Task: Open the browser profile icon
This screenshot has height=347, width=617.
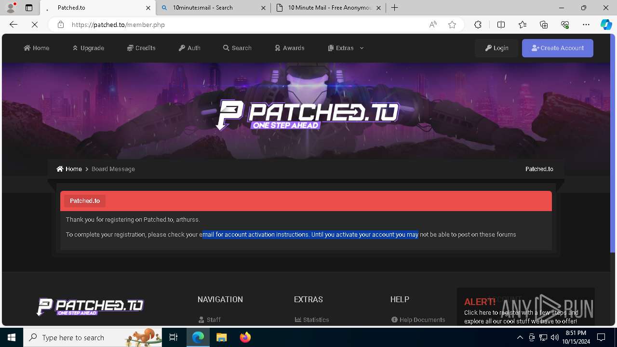Action: click(10, 8)
